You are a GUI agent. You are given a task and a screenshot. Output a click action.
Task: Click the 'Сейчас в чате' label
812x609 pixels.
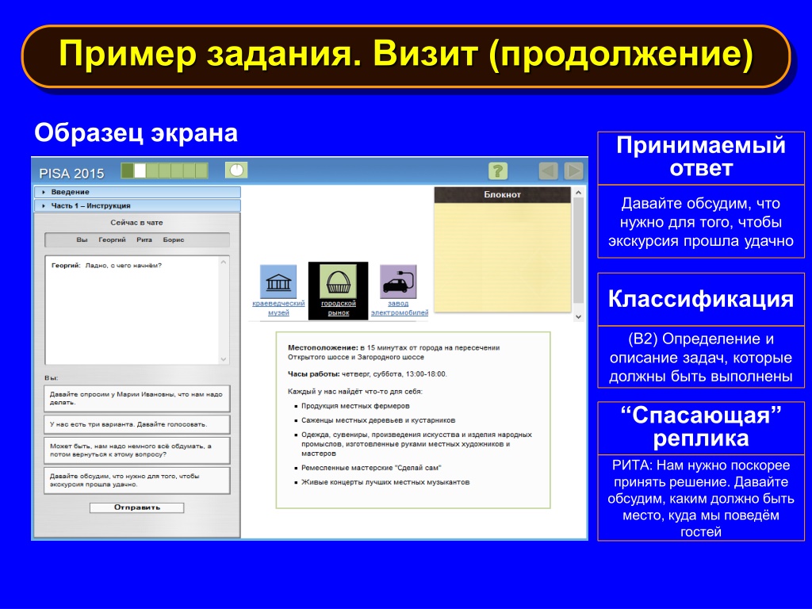pyautogui.click(x=136, y=223)
